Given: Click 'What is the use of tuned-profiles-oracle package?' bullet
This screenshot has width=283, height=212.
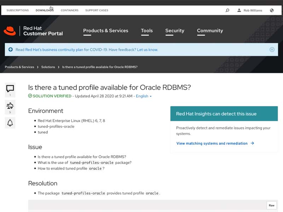Looking at the screenshot, I should (85, 163).
